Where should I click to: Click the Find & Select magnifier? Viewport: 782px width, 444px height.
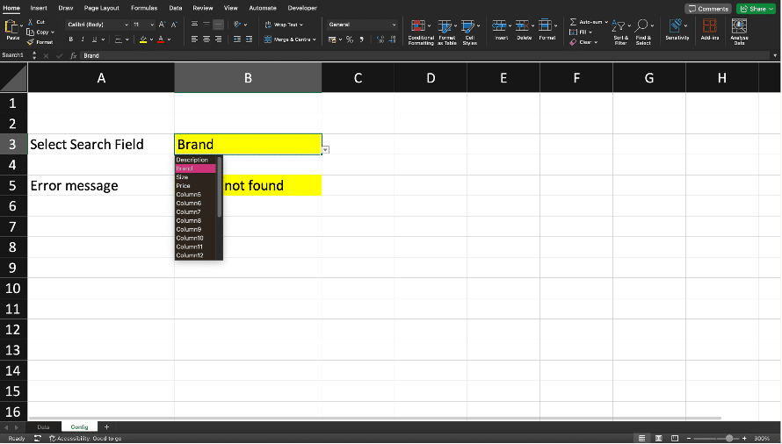coord(643,27)
